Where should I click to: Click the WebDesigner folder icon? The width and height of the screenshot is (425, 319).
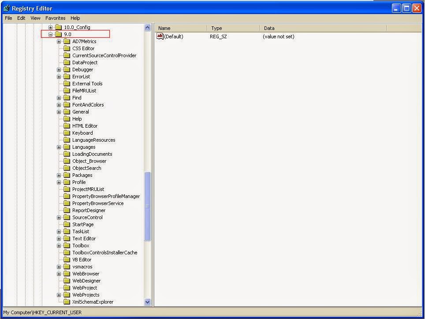coord(67,280)
